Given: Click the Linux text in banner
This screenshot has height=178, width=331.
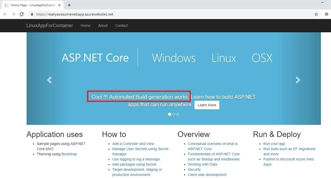Looking at the screenshot, I should (224, 58).
